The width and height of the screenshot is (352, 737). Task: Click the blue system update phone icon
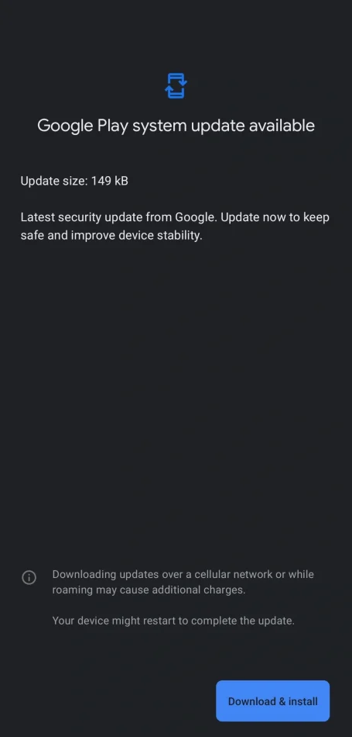pos(176,85)
